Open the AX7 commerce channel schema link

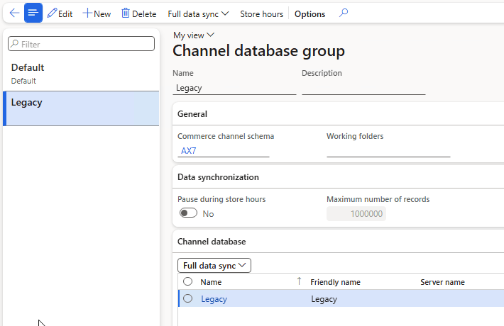(189, 151)
